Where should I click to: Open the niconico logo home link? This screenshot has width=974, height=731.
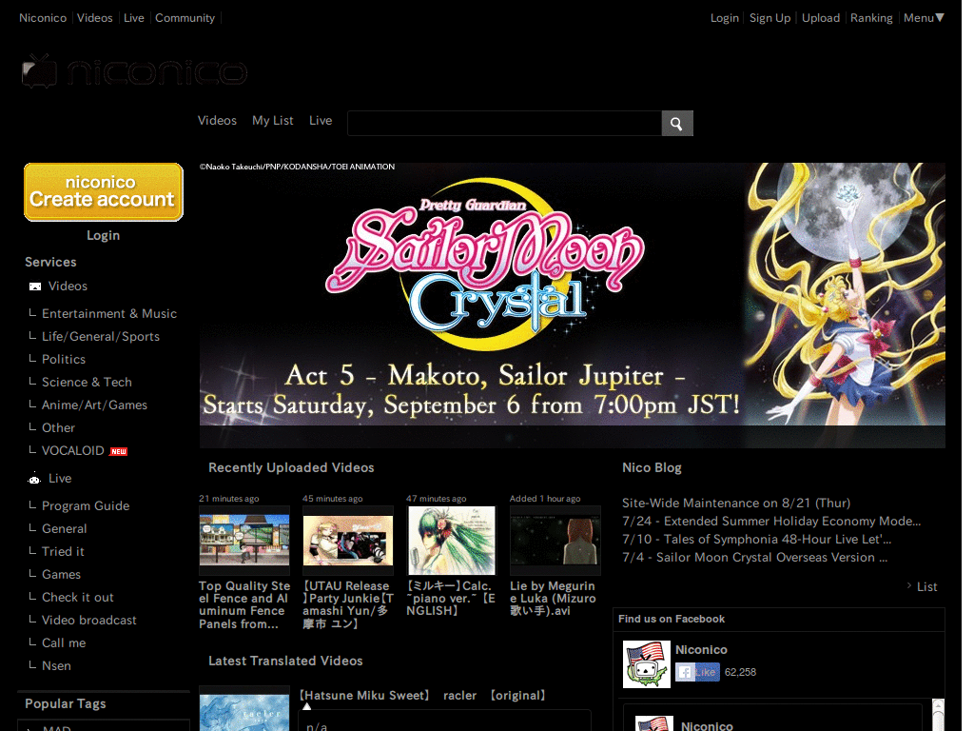pyautogui.click(x=134, y=71)
